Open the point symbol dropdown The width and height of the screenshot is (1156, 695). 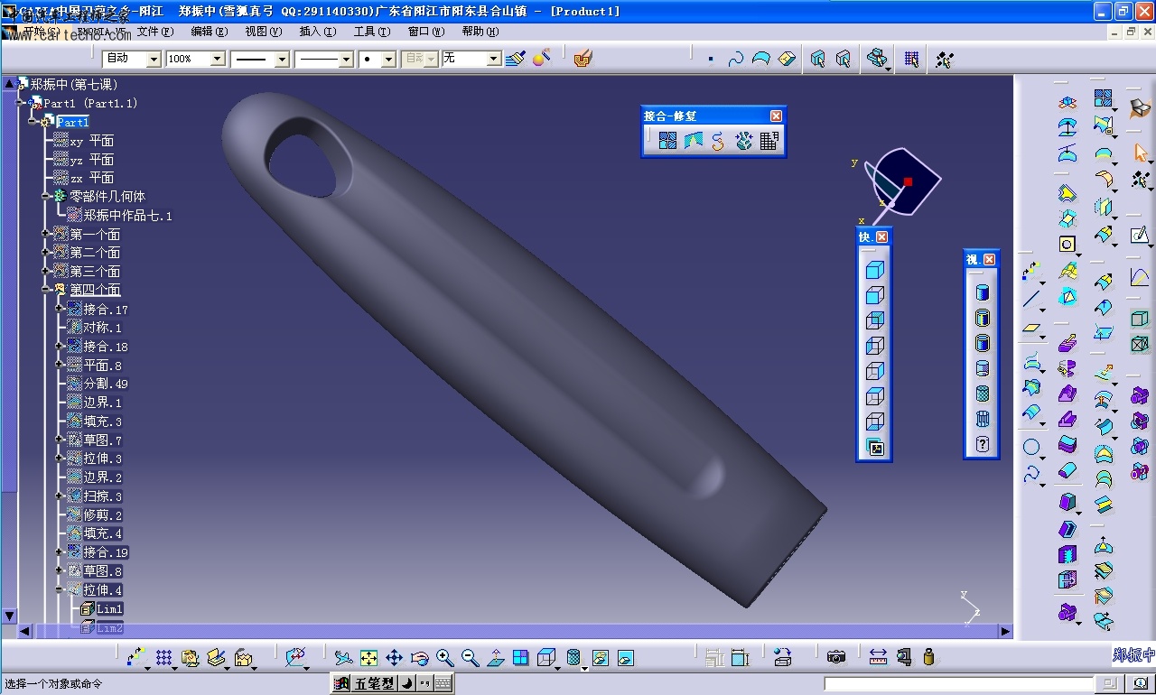389,59
